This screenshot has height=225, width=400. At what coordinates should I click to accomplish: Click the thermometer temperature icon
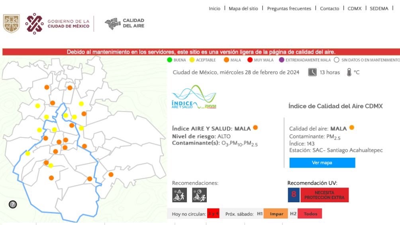349,72
